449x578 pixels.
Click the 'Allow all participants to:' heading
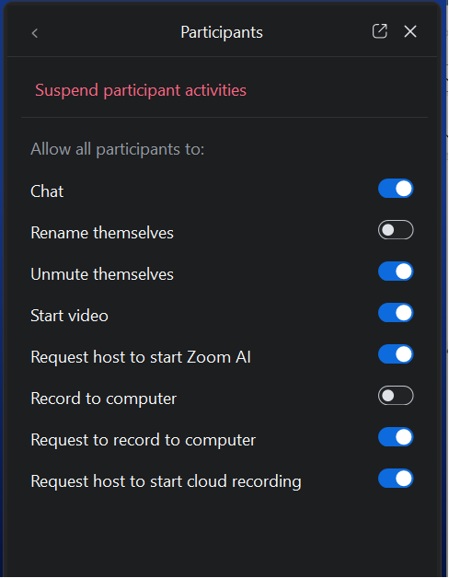click(x=117, y=150)
